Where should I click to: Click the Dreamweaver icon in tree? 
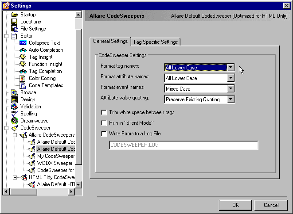(15, 121)
